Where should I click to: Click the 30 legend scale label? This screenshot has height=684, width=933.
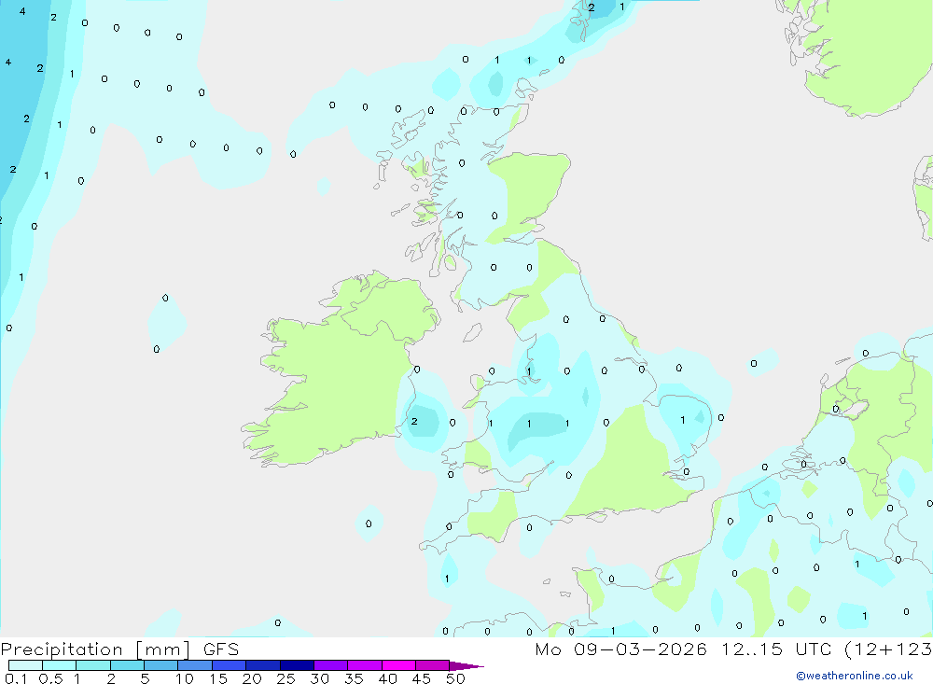(319, 678)
